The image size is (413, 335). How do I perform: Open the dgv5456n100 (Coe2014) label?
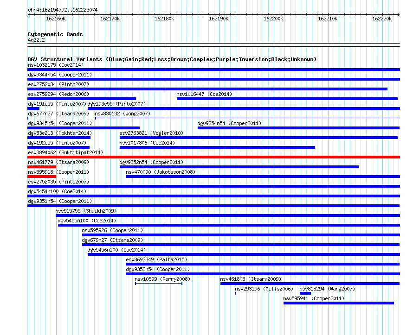click(x=116, y=250)
